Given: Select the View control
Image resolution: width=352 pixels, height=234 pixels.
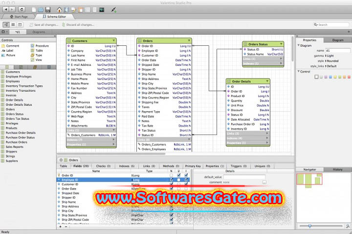Looking at the screenshot, I should [36, 60].
